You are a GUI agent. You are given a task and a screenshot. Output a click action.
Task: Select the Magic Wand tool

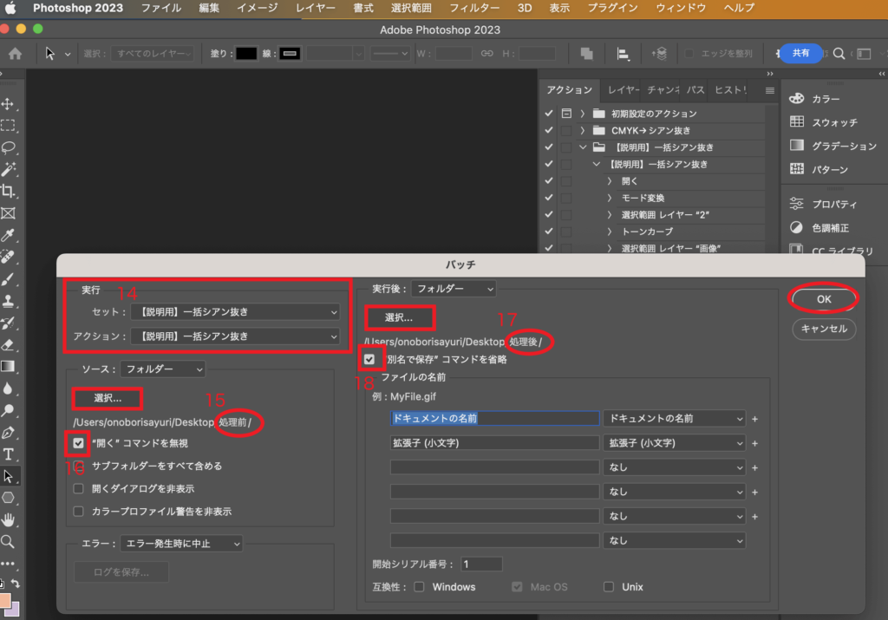[x=8, y=169]
